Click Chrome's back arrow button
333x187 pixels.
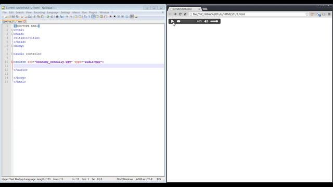(x=170, y=14)
